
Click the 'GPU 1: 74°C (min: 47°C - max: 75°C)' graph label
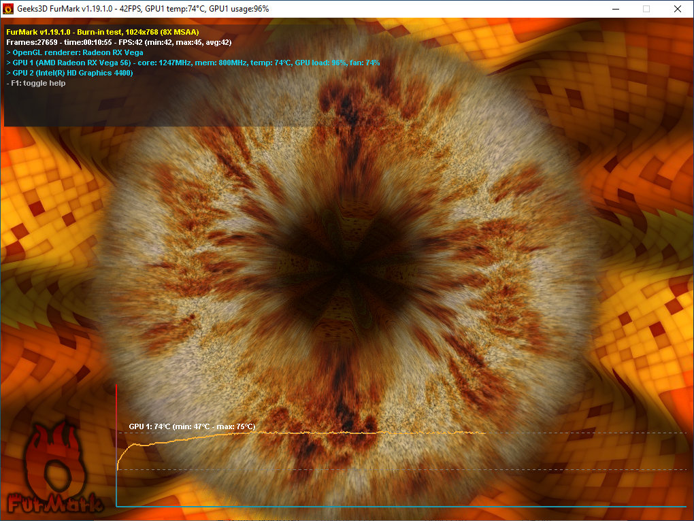point(192,426)
